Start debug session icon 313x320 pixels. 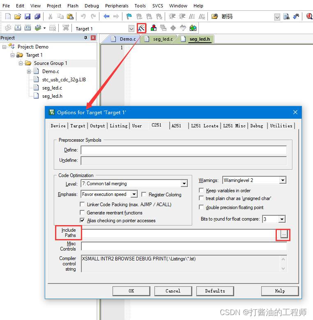point(309,16)
